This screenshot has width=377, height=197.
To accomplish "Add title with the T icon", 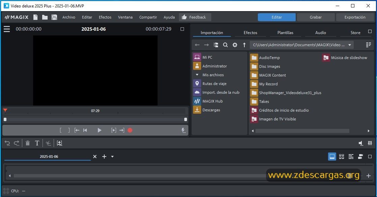I will click(x=37, y=143).
